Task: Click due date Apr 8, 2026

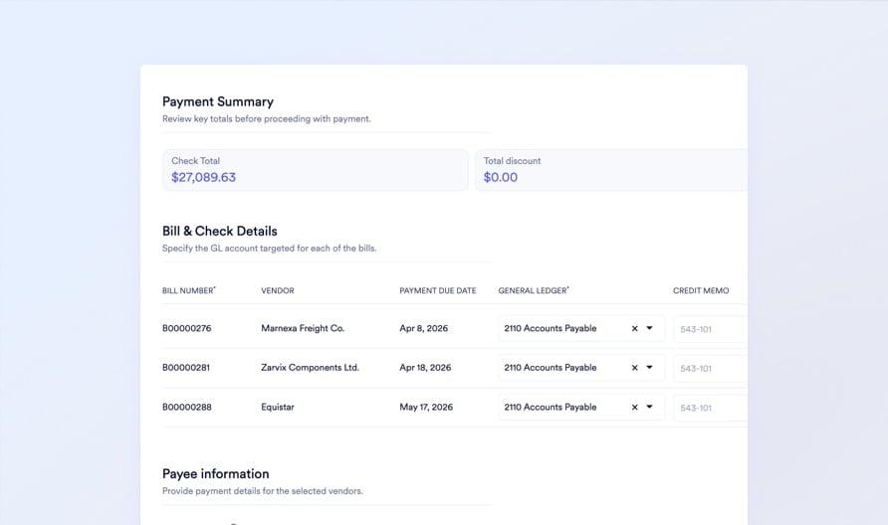Action: coord(424,328)
